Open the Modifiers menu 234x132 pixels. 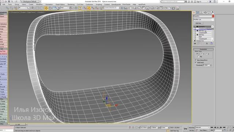point(39,4)
